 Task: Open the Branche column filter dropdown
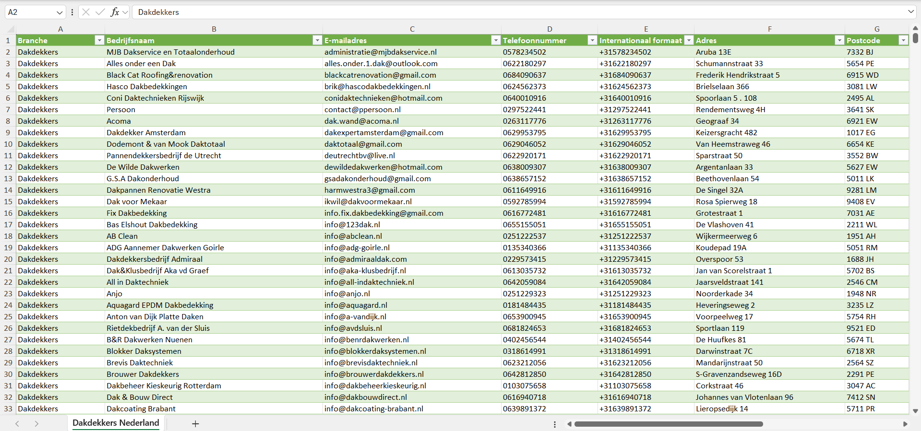(x=99, y=40)
